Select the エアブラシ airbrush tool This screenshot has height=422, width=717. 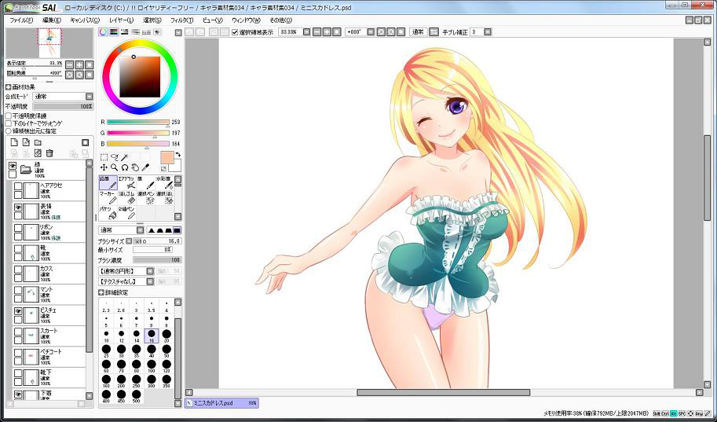(x=127, y=182)
